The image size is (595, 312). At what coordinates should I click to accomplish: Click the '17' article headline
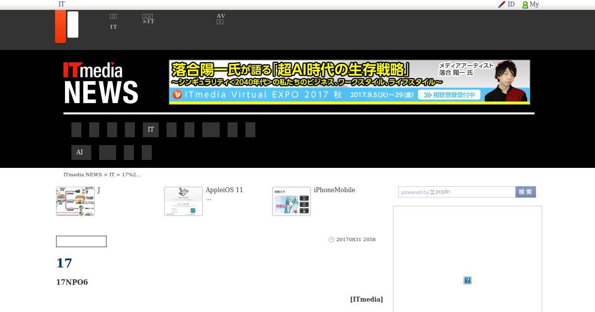coord(64,263)
